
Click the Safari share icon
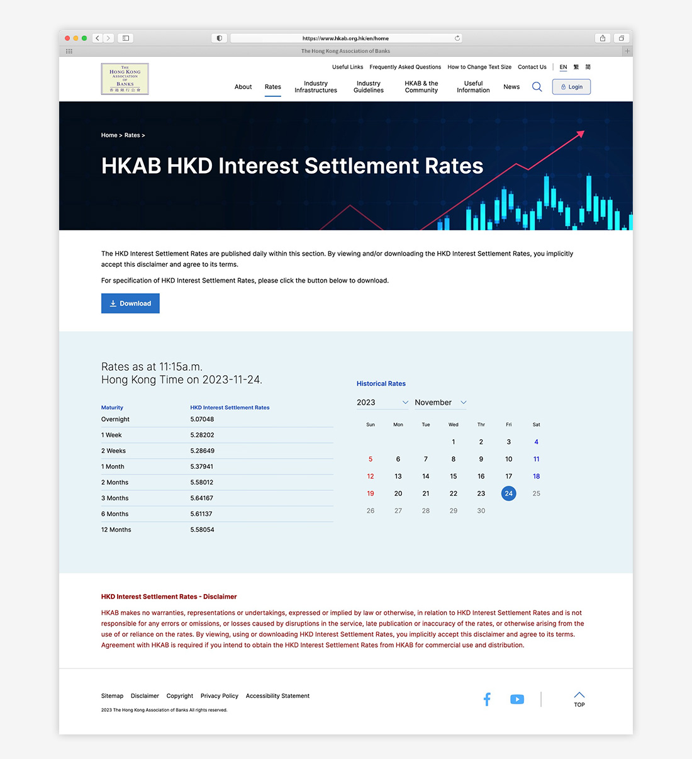coord(603,38)
